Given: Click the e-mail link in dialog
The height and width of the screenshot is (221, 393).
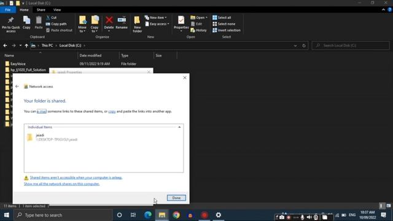Looking at the screenshot, I should click(42, 111).
